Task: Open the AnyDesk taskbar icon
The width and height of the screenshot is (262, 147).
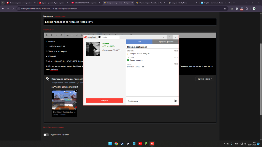Action: click(x=152, y=144)
